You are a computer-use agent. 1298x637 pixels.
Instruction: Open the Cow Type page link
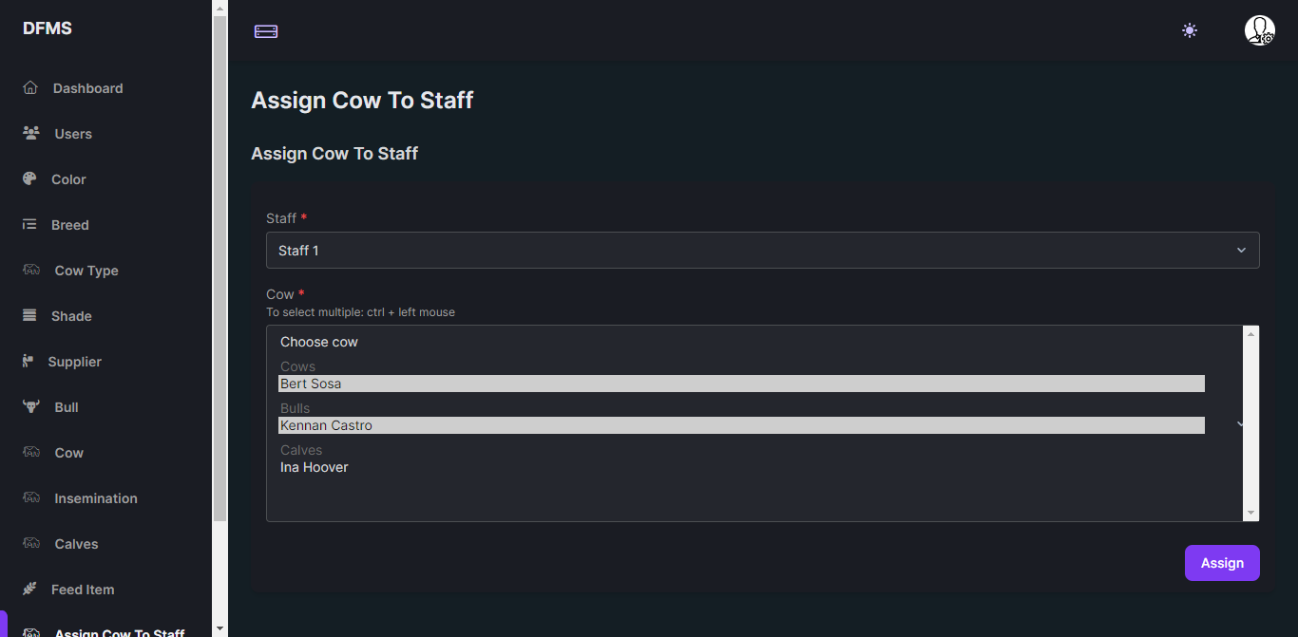(86, 271)
